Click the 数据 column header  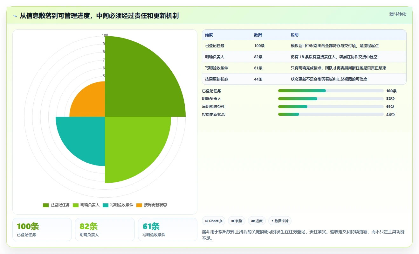258,35
